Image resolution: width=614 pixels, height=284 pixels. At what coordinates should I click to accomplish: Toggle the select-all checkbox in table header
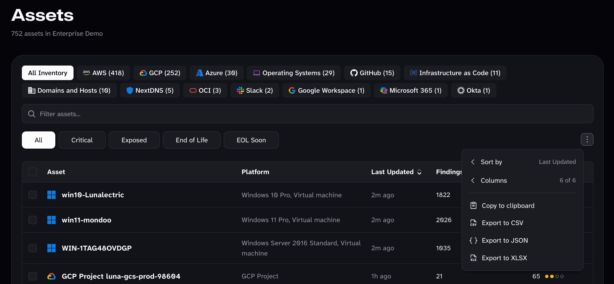33,172
